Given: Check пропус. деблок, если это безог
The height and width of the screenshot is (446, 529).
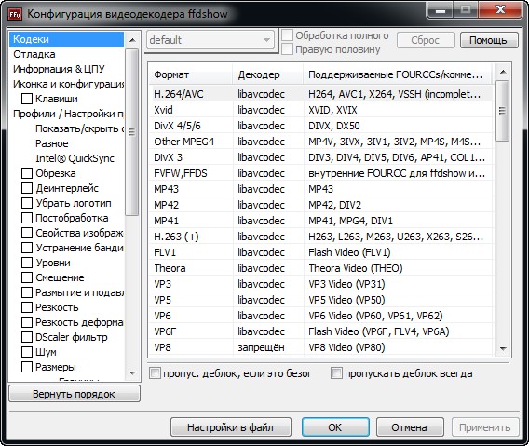Looking at the screenshot, I should 155,373.
